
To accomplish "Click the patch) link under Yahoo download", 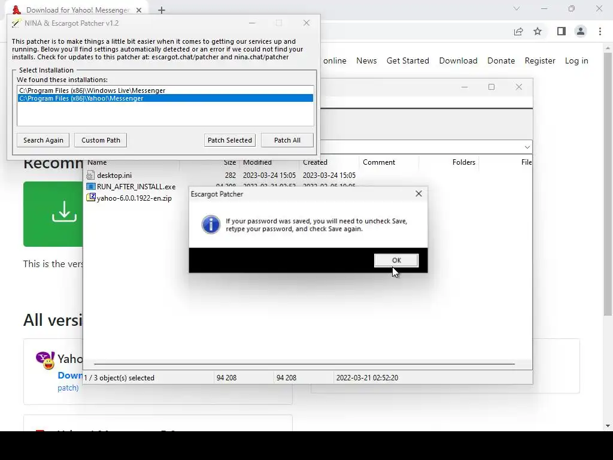I will [68, 388].
